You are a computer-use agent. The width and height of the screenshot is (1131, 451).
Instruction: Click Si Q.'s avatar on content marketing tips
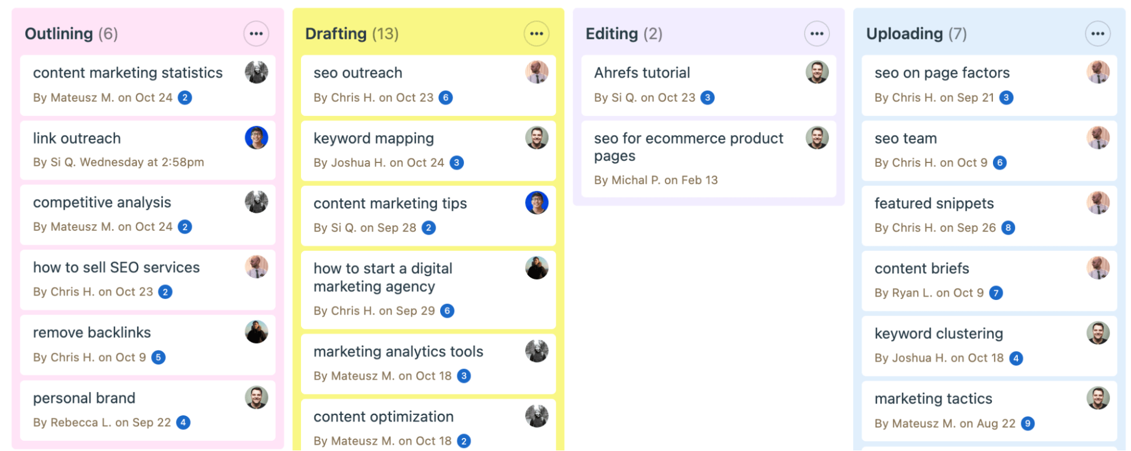pyautogui.click(x=537, y=203)
